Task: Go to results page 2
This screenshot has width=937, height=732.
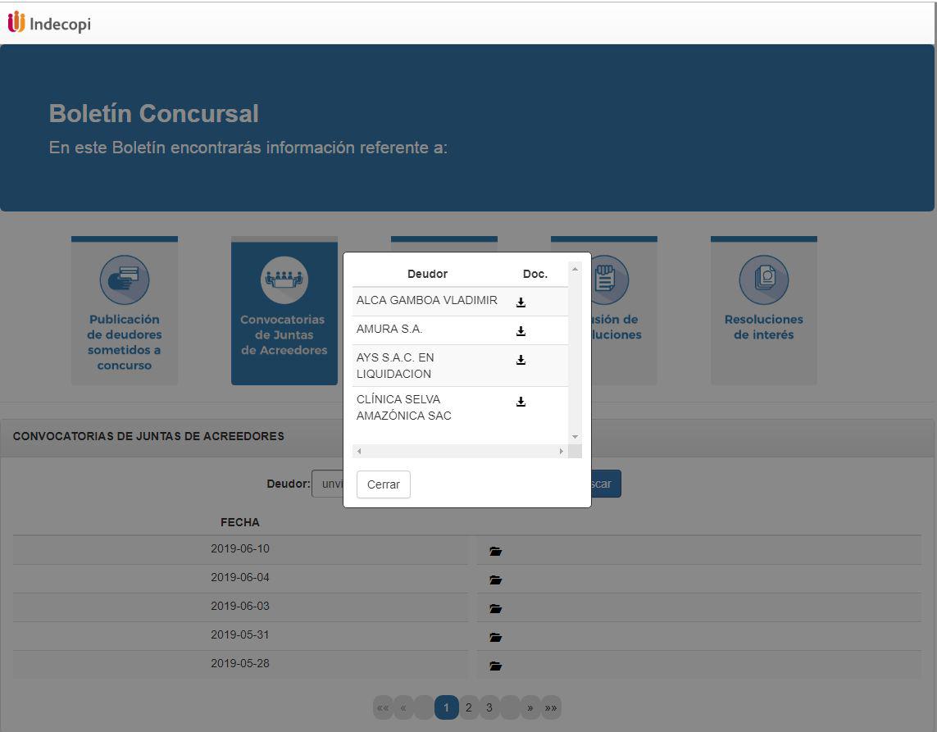Action: 467,706
